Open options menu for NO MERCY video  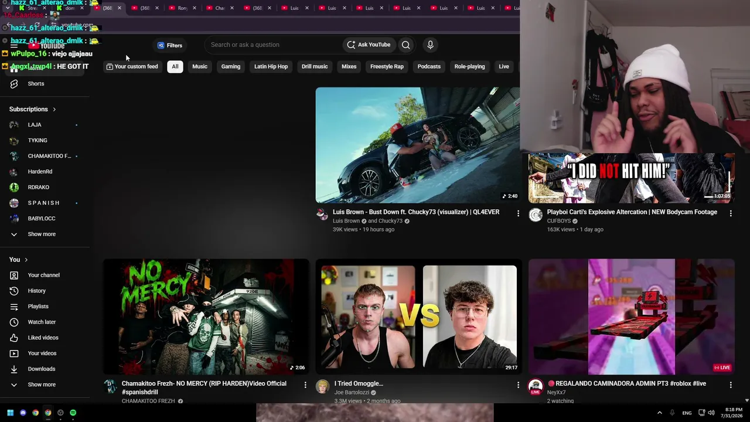point(305,384)
